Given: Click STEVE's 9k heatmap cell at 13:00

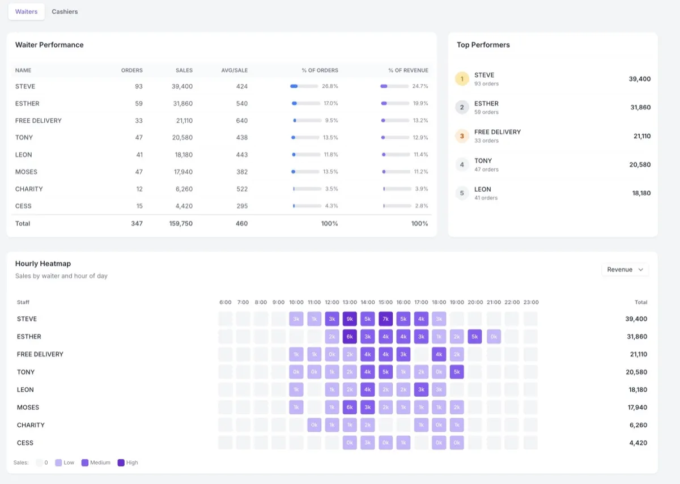Looking at the screenshot, I should coord(350,319).
